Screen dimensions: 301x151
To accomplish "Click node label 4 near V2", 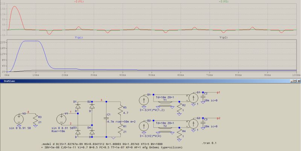I will coord(28,112).
